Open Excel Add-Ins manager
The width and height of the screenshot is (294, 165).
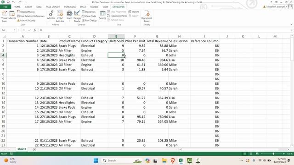coord(51,15)
